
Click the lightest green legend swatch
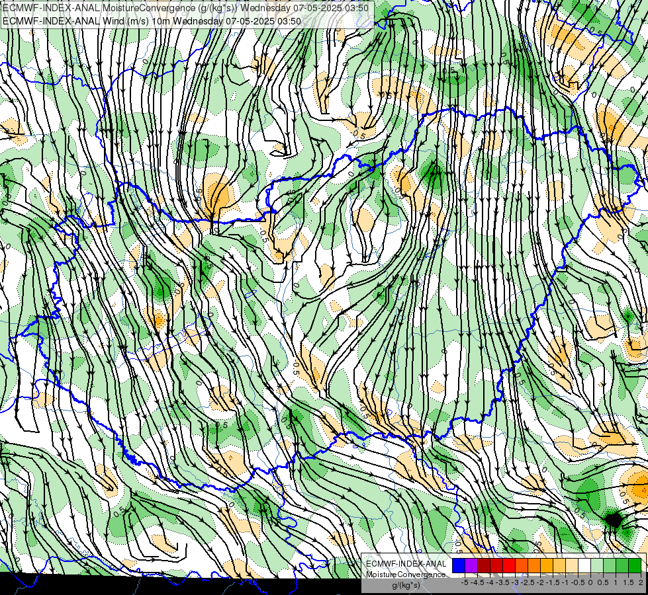[x=597, y=565]
